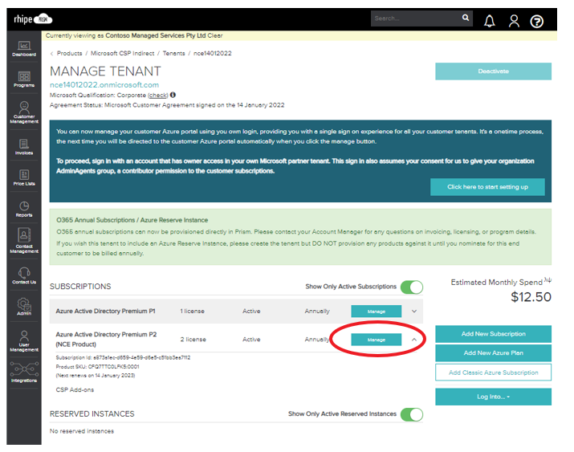574x452 pixels.
Task: Open the Log Into dropdown
Action: point(493,397)
